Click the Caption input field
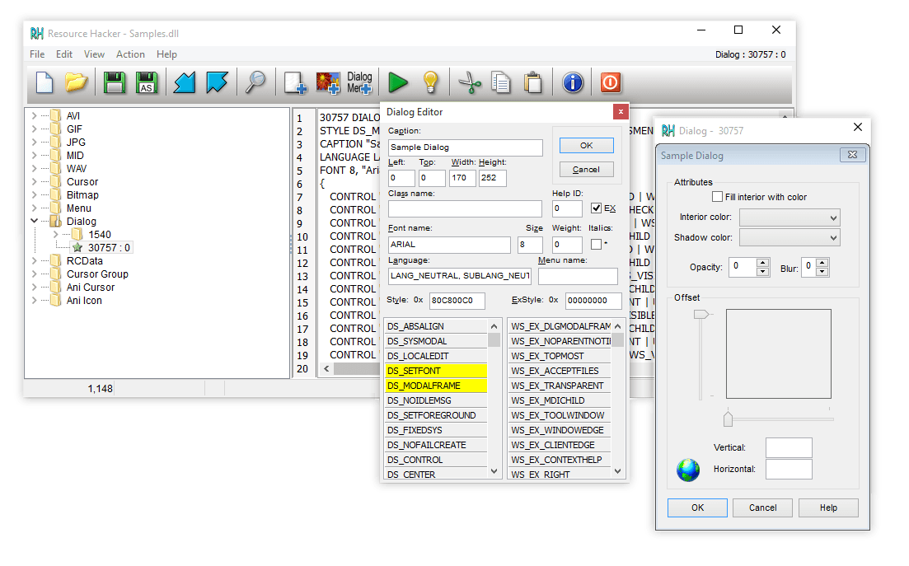The height and width of the screenshot is (566, 909). 465,147
